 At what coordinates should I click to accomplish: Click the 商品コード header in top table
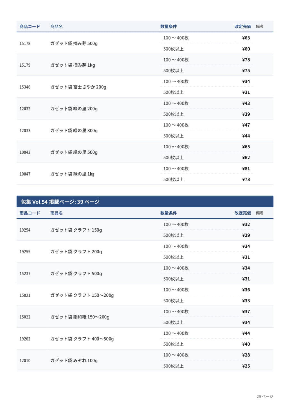[x=30, y=27]
